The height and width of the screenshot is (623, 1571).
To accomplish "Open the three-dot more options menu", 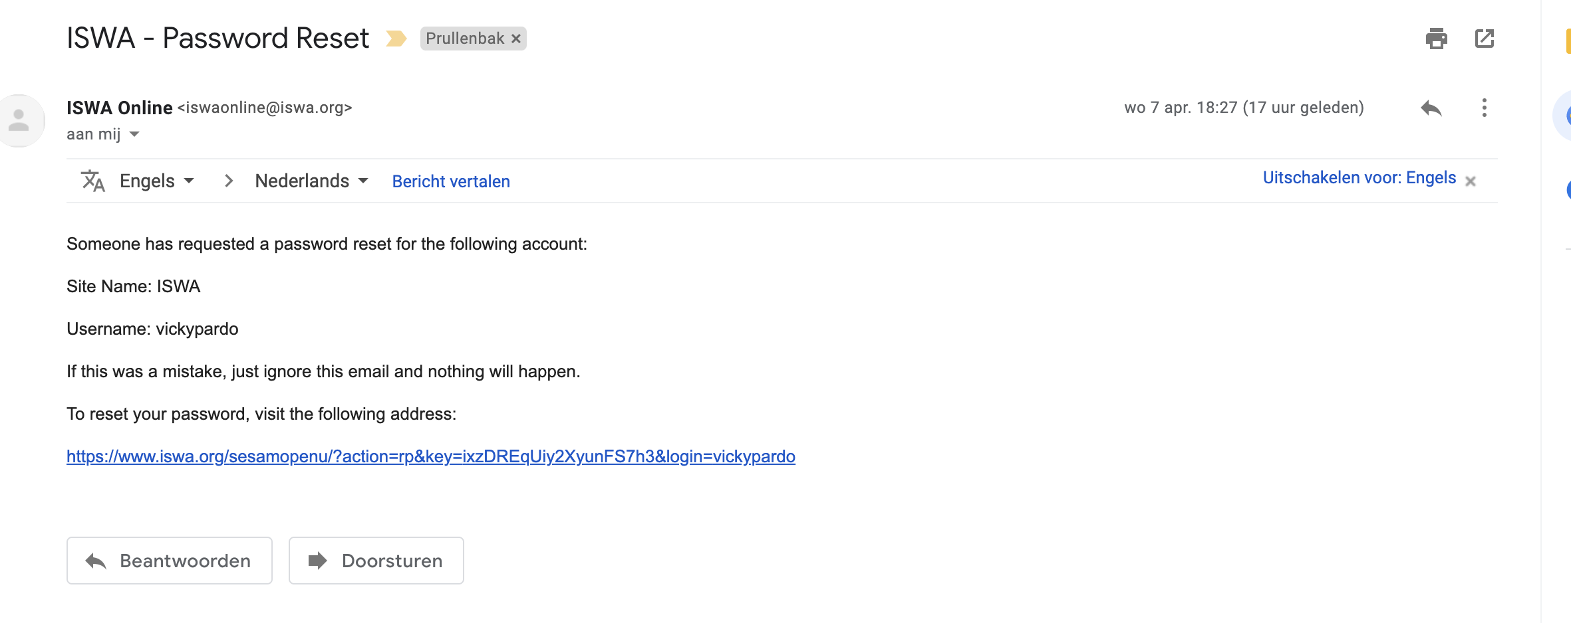I will tap(1484, 108).
